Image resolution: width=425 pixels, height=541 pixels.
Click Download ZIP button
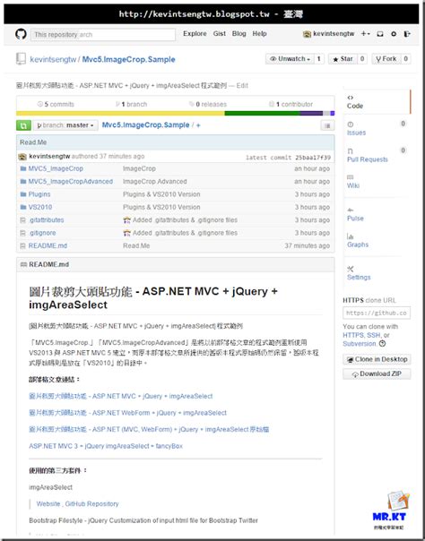(x=377, y=374)
